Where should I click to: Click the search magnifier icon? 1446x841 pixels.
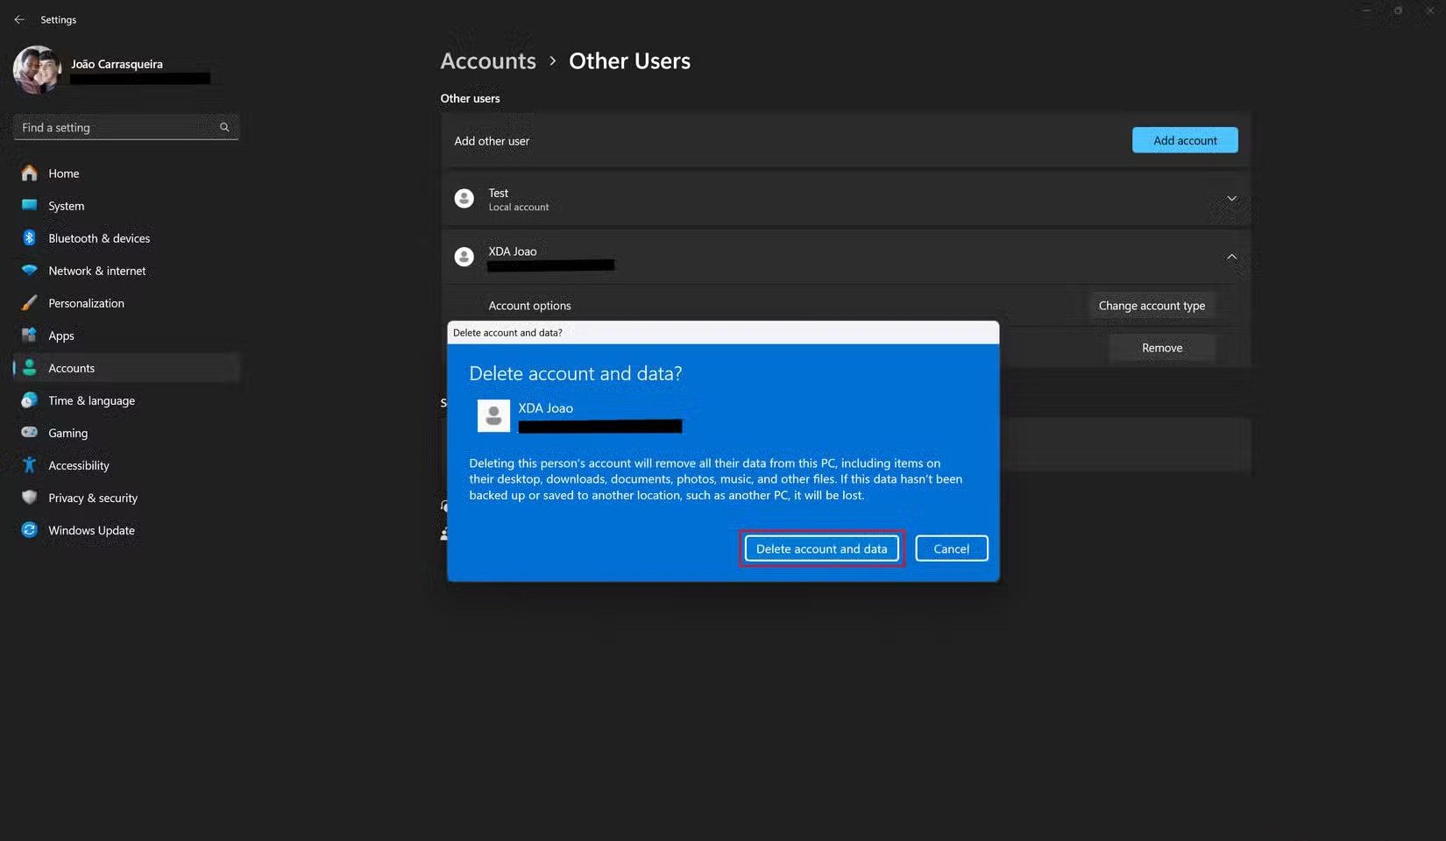click(x=224, y=127)
